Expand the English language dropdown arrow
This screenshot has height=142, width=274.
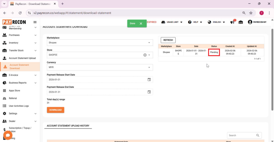[x=224, y=22]
